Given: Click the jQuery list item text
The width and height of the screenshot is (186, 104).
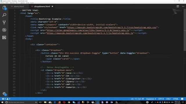Looking at the screenshot, I should [x=70, y=81].
